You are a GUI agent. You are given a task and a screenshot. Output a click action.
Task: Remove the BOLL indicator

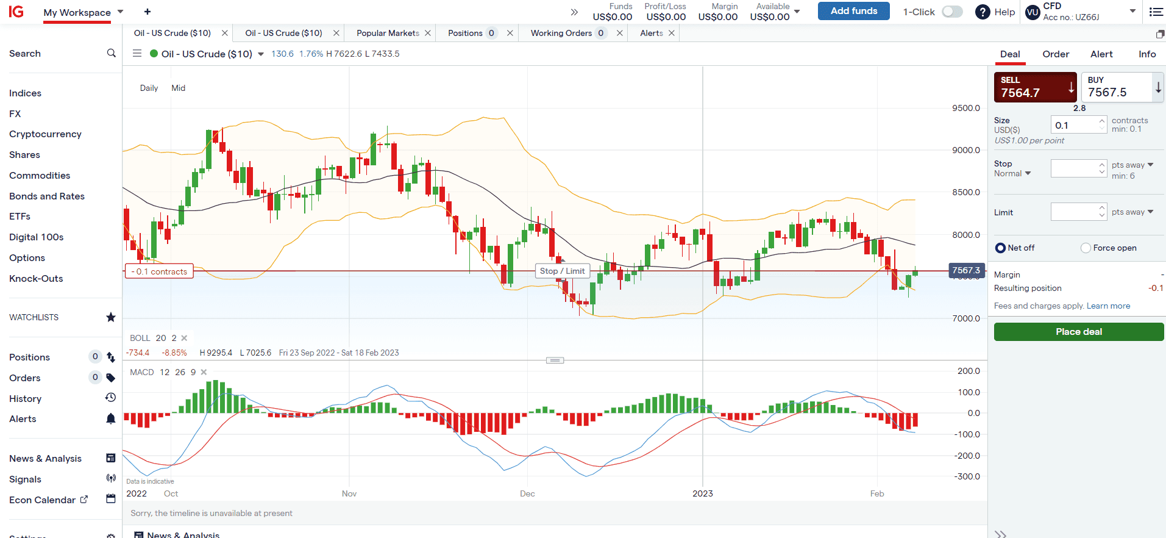click(184, 338)
